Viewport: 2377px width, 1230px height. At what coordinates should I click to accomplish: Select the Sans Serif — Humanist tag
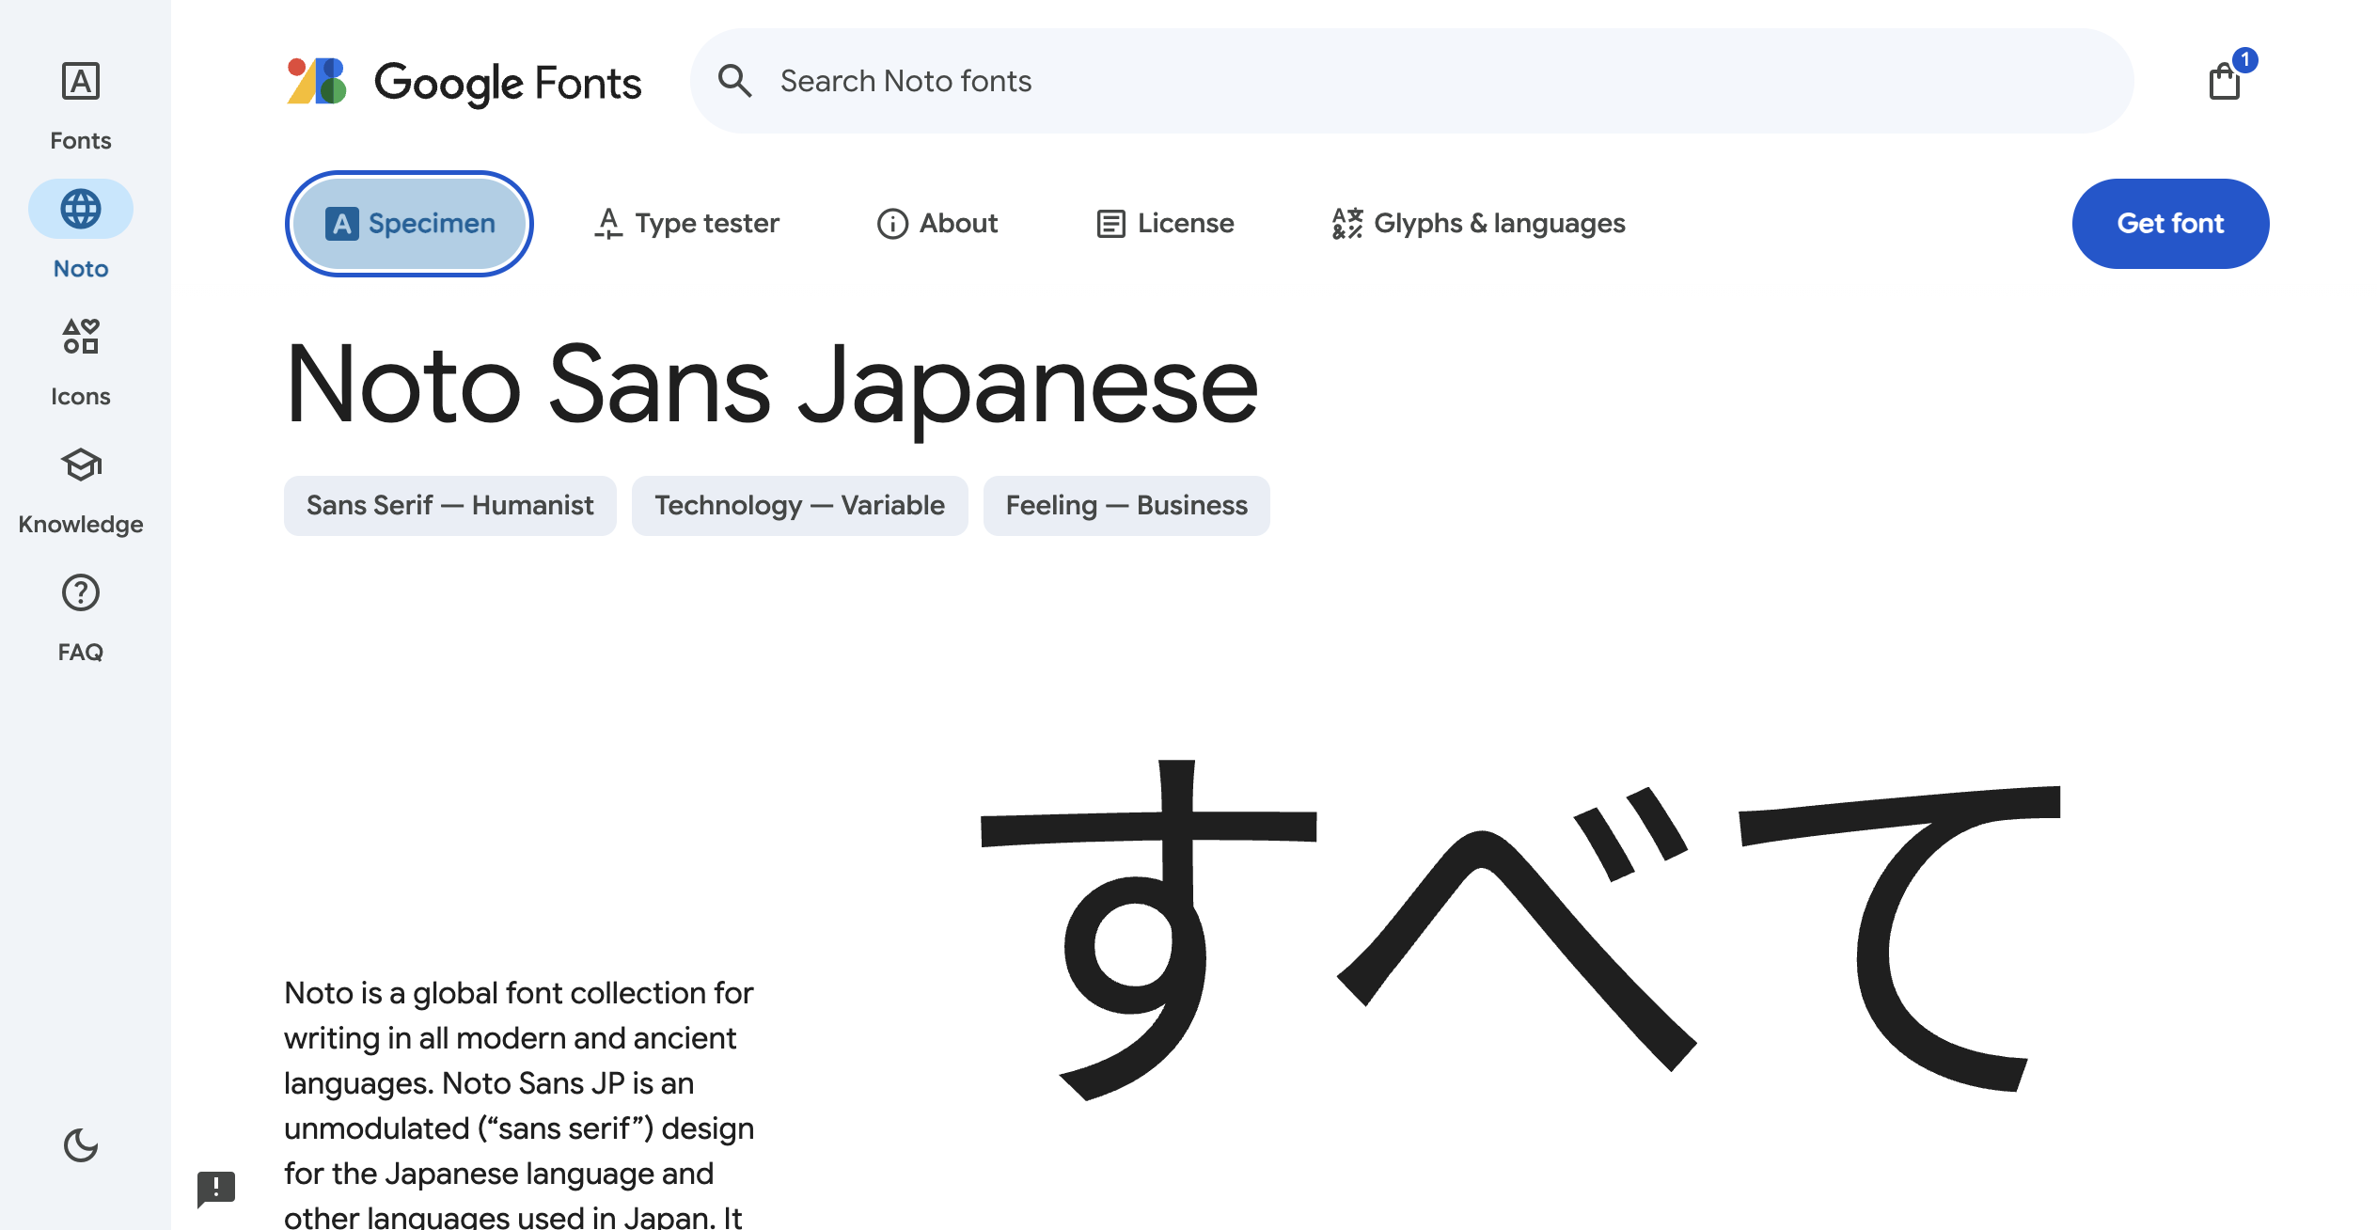pos(450,506)
